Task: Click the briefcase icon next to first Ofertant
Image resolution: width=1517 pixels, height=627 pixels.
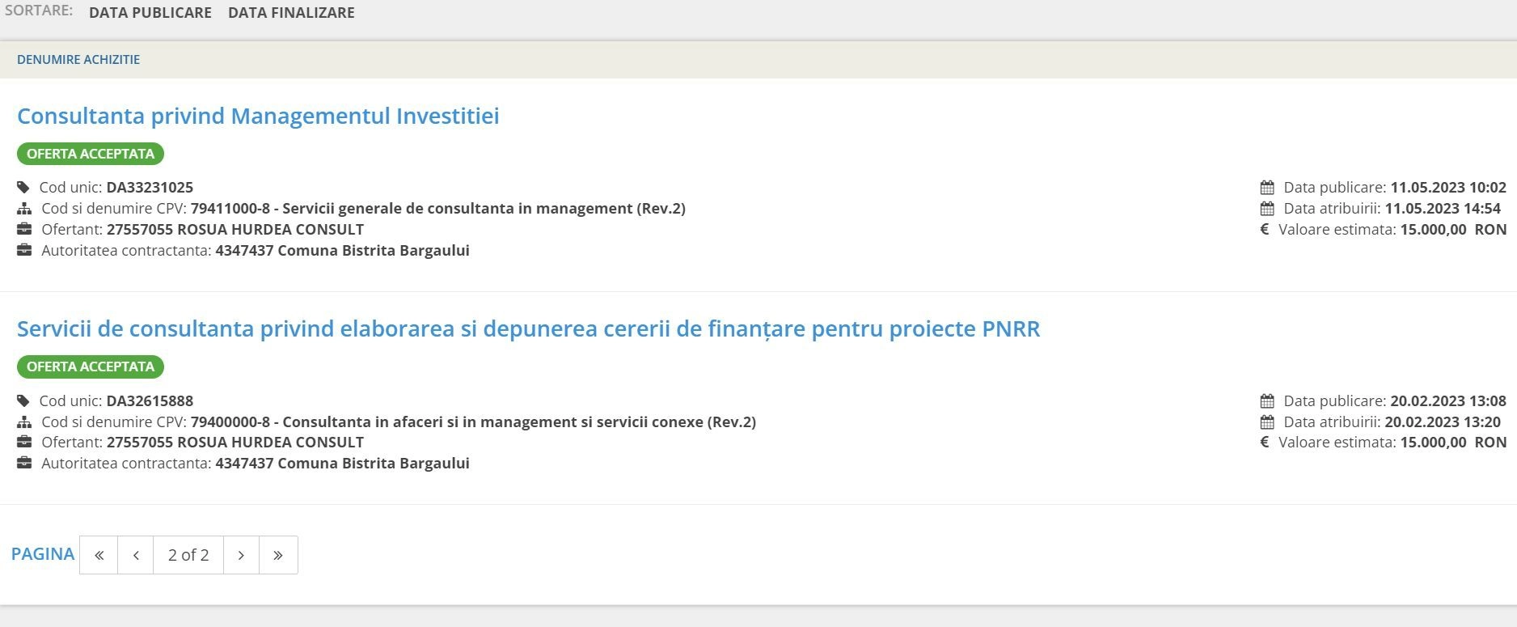Action: click(x=24, y=230)
